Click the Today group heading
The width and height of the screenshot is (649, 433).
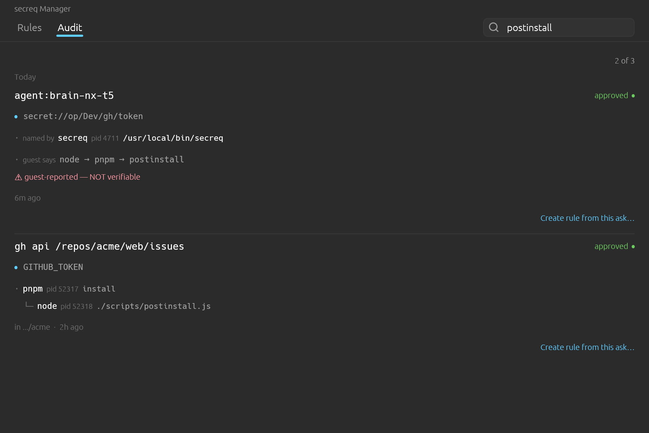(x=25, y=77)
